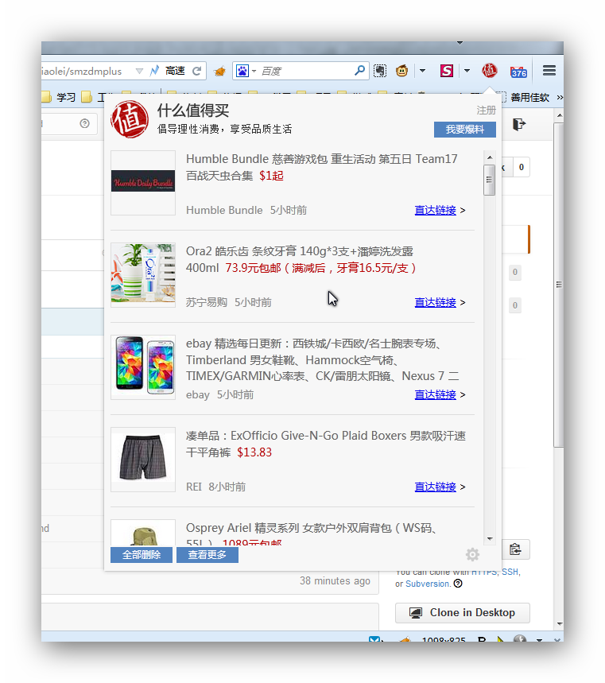
Task: Click 直达链接 for the ebay deal
Action: point(435,394)
